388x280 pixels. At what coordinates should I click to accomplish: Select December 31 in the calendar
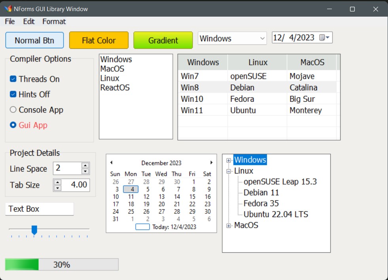pyautogui.click(x=115, y=219)
